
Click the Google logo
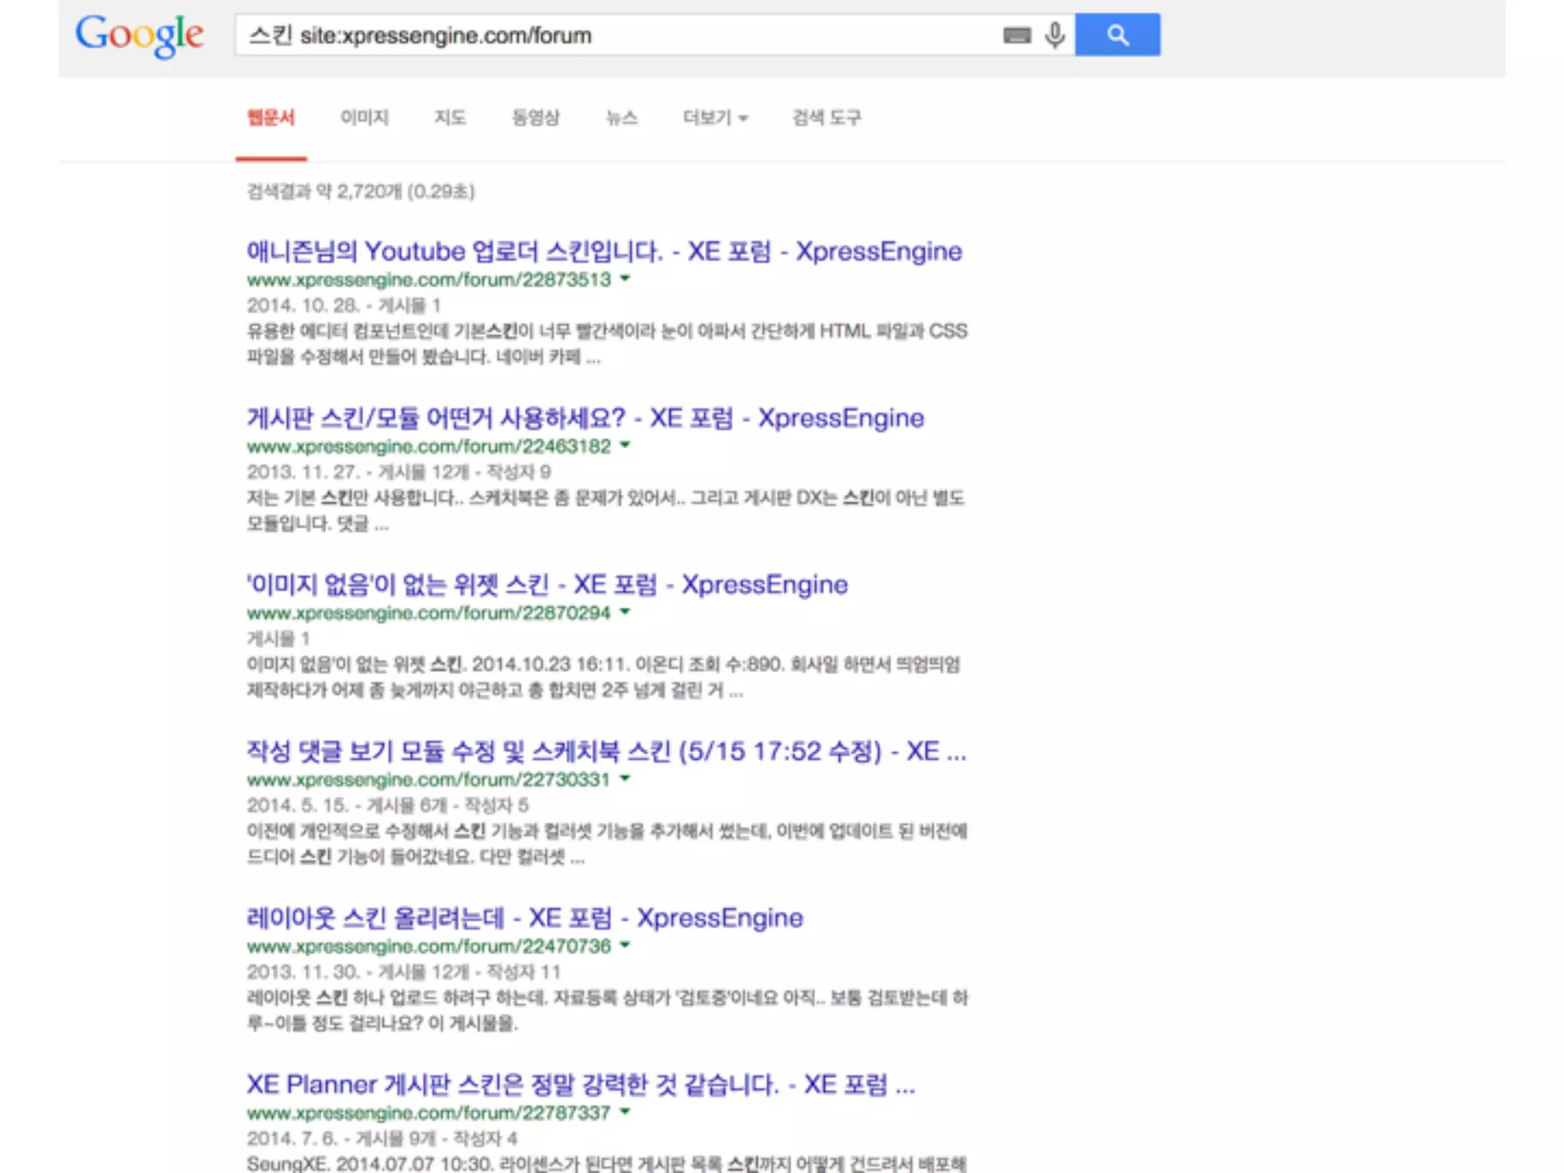(139, 35)
